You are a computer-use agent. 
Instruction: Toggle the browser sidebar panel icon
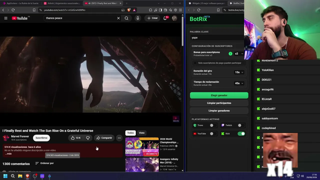(160, 10)
